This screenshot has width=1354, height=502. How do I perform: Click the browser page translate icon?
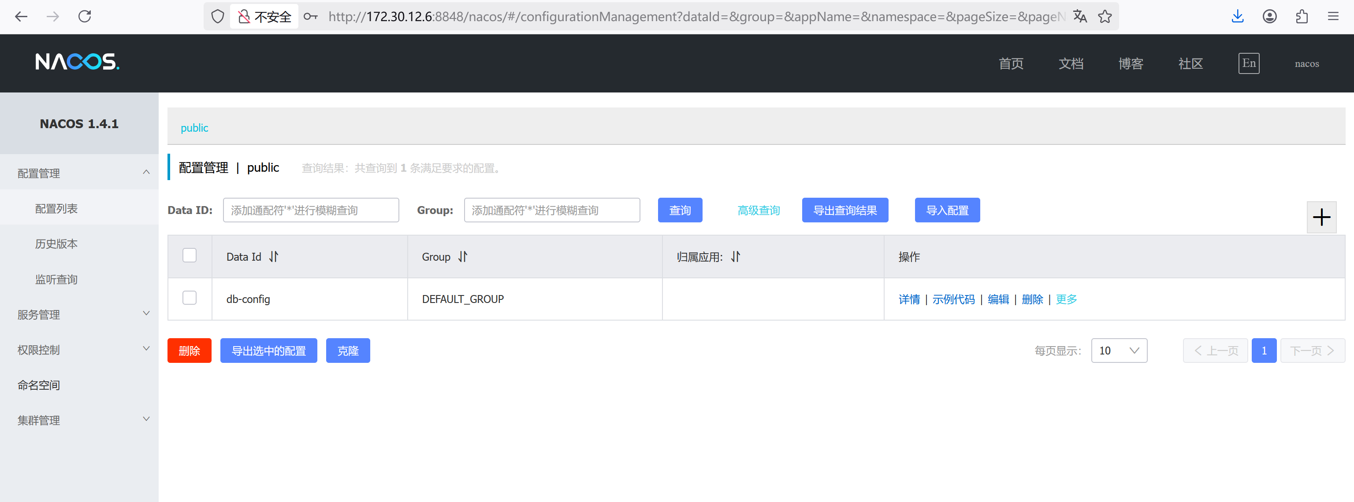[x=1079, y=17]
